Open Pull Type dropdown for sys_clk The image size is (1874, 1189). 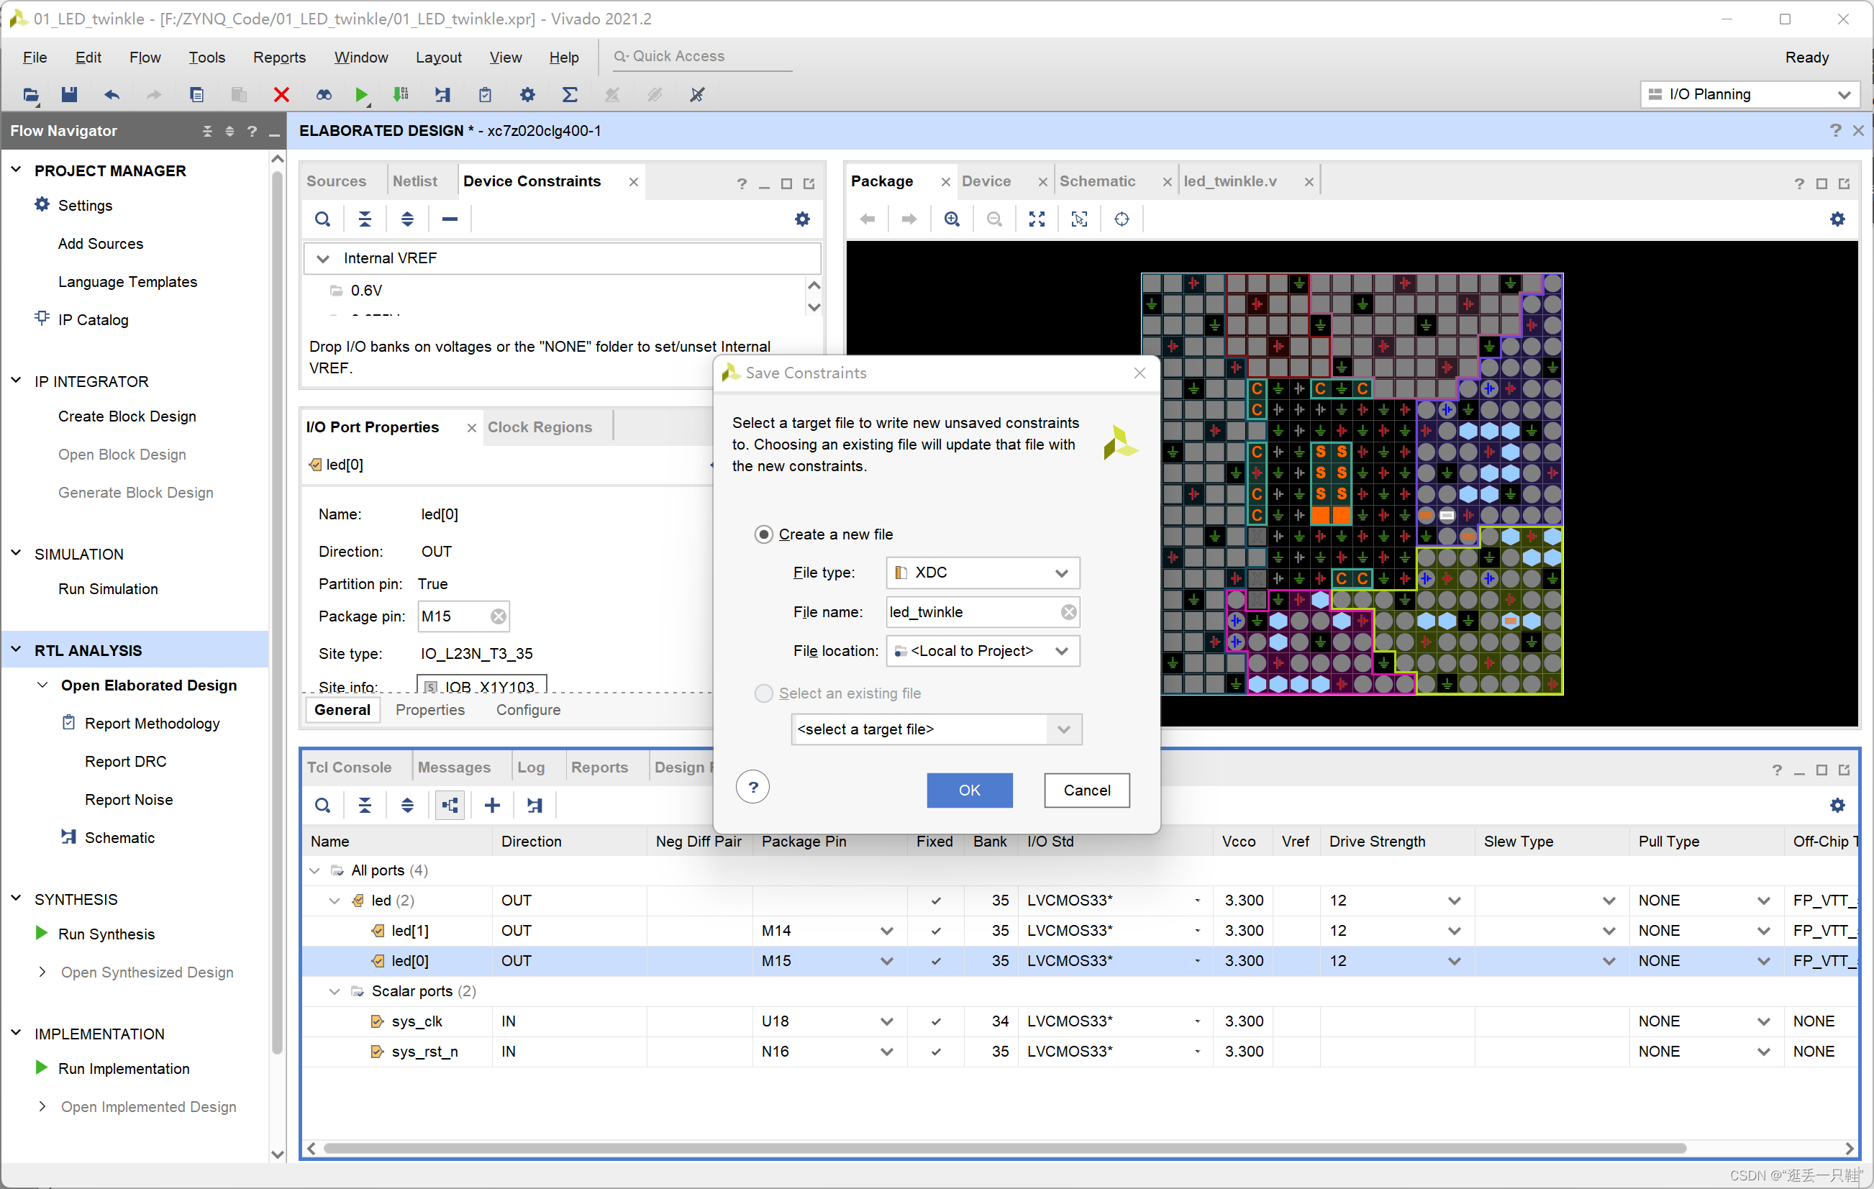click(x=1763, y=1021)
